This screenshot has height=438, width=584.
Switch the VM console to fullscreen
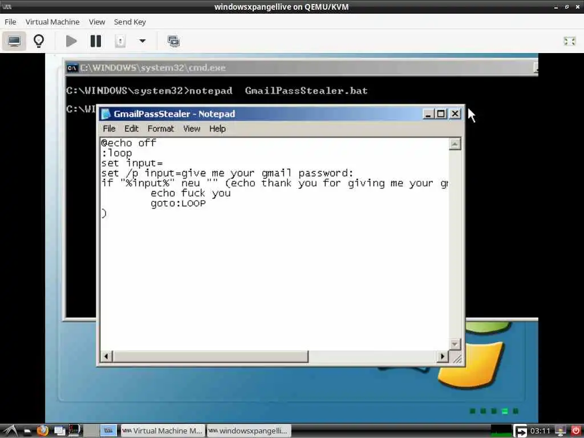(x=569, y=41)
